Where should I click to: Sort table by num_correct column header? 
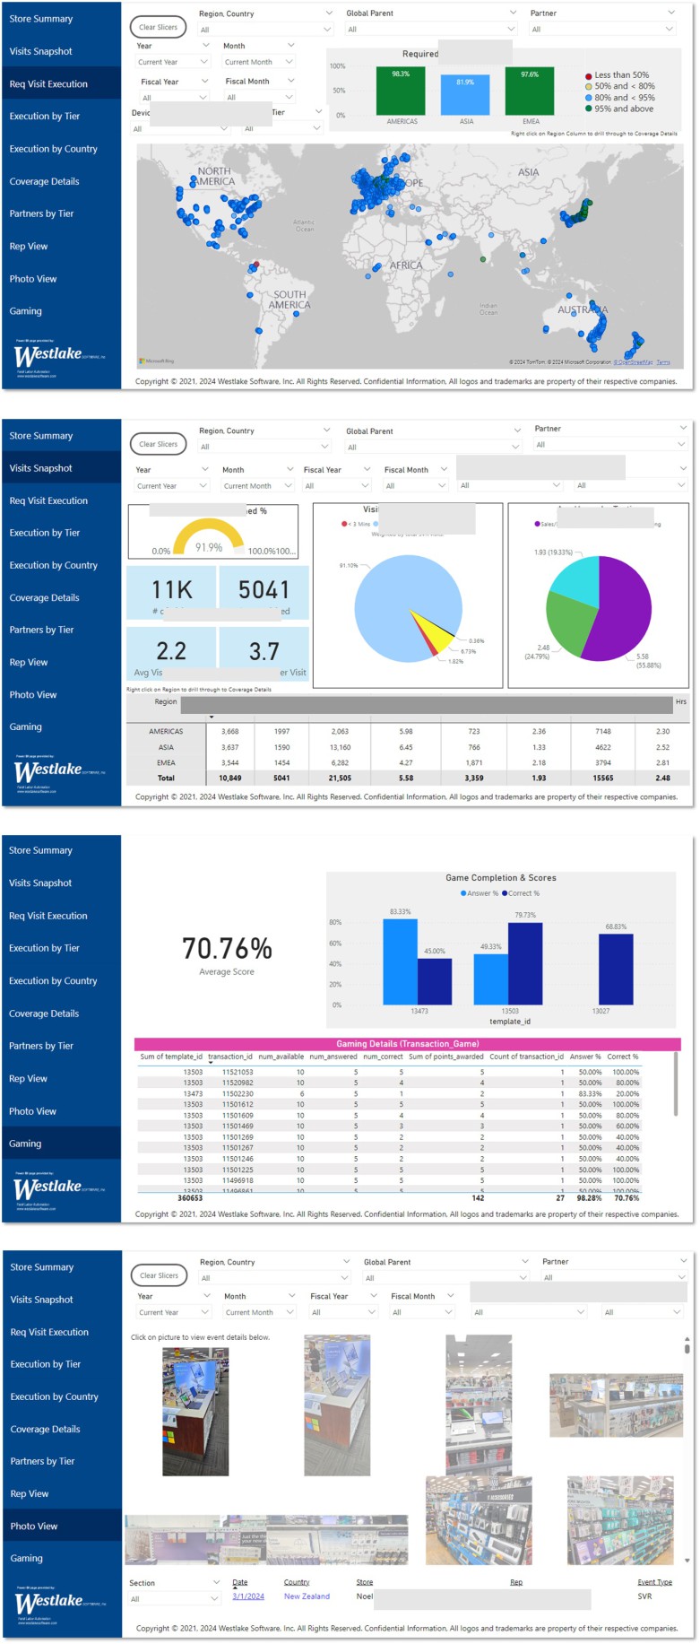click(x=383, y=1057)
